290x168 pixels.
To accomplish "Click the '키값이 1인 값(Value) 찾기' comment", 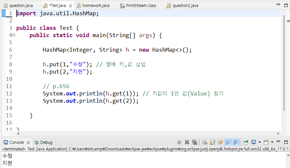I will coord(183,93).
